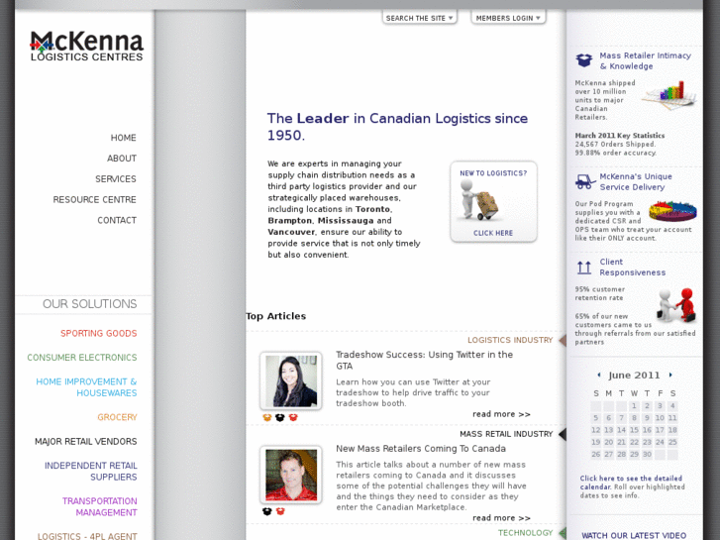
Task: Select June 30 in the calendar
Action: coord(647,454)
